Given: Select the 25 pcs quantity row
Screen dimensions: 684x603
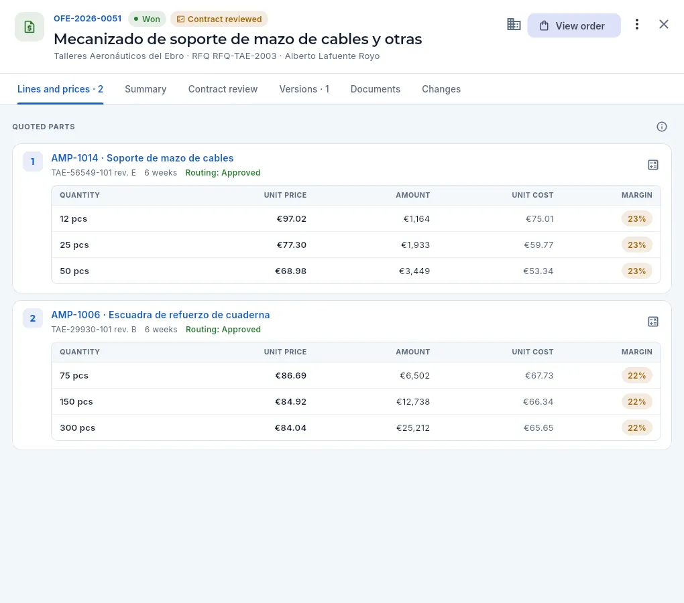Looking at the screenshot, I should 356,245.
